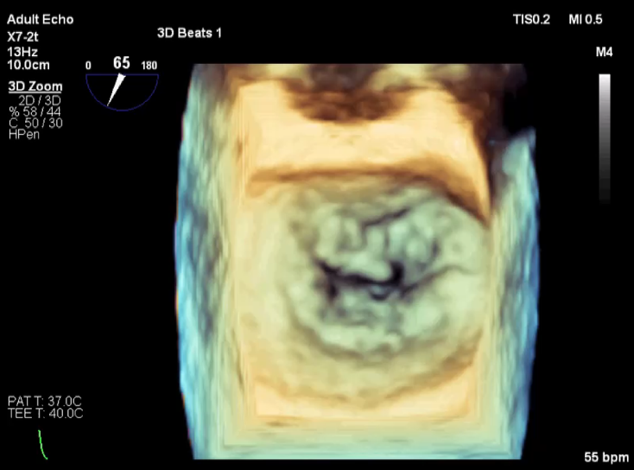Click the X7-2t transducer label
This screenshot has width=634, height=470.
click(25, 36)
